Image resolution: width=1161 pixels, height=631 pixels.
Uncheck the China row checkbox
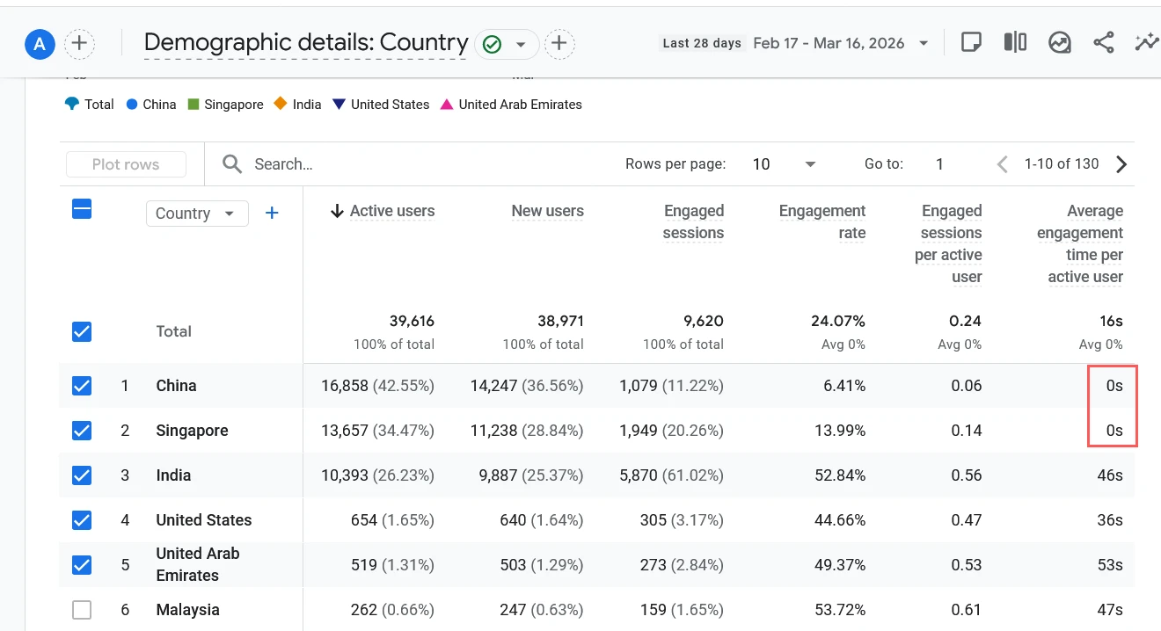click(x=81, y=385)
